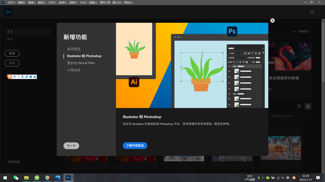
Task: Click the vertical scrollbar on Photoshop home
Action: (x=323, y=52)
